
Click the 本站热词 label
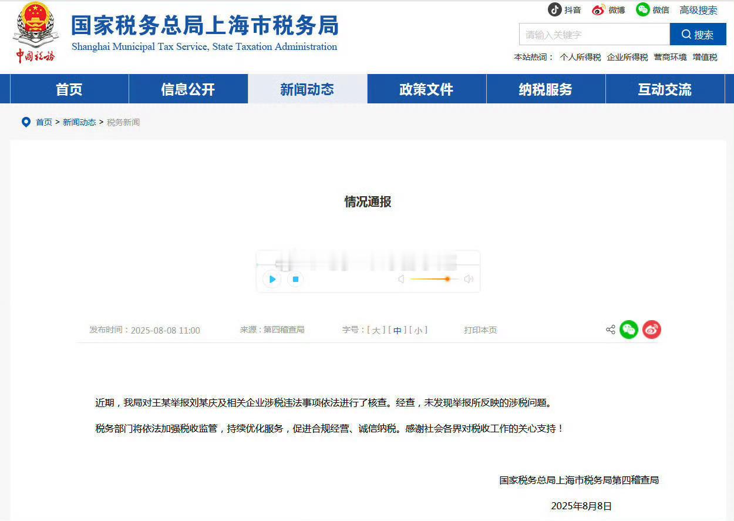click(534, 57)
